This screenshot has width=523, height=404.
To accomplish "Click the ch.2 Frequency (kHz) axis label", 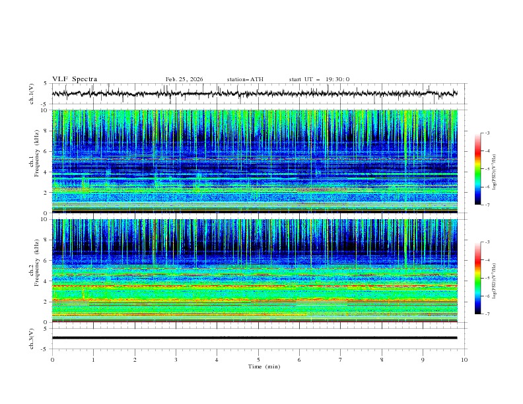I will (x=34, y=263).
